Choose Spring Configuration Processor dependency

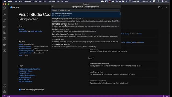point(85,35)
